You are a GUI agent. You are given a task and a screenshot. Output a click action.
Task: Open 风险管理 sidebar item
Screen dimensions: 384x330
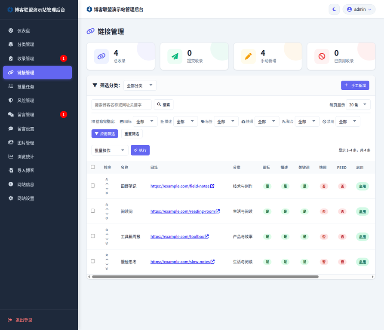point(37,101)
